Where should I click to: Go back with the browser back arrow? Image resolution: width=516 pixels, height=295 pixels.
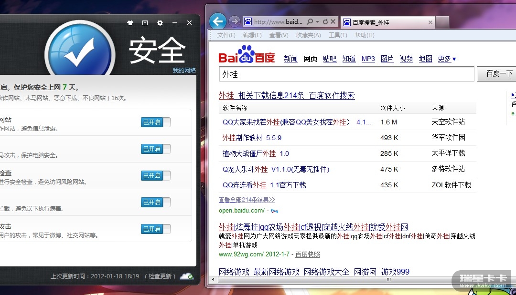click(x=217, y=21)
